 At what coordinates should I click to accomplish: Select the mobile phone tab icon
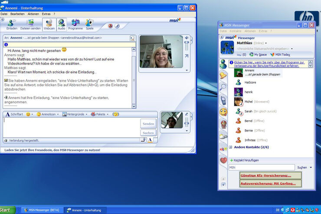tap(223, 100)
